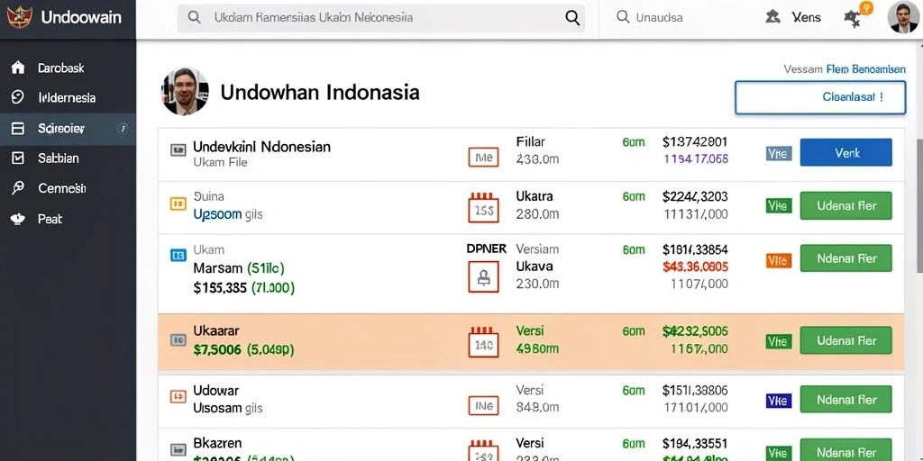Click the orange Vite tag in Marsam row
The width and height of the screenshot is (923, 461).
tap(779, 260)
